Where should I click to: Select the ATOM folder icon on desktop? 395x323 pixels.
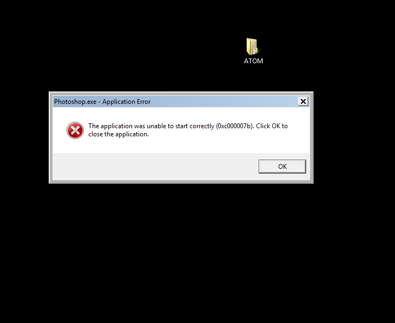point(252,47)
